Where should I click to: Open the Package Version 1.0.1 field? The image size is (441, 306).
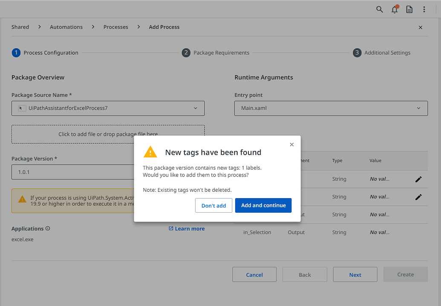click(72, 172)
